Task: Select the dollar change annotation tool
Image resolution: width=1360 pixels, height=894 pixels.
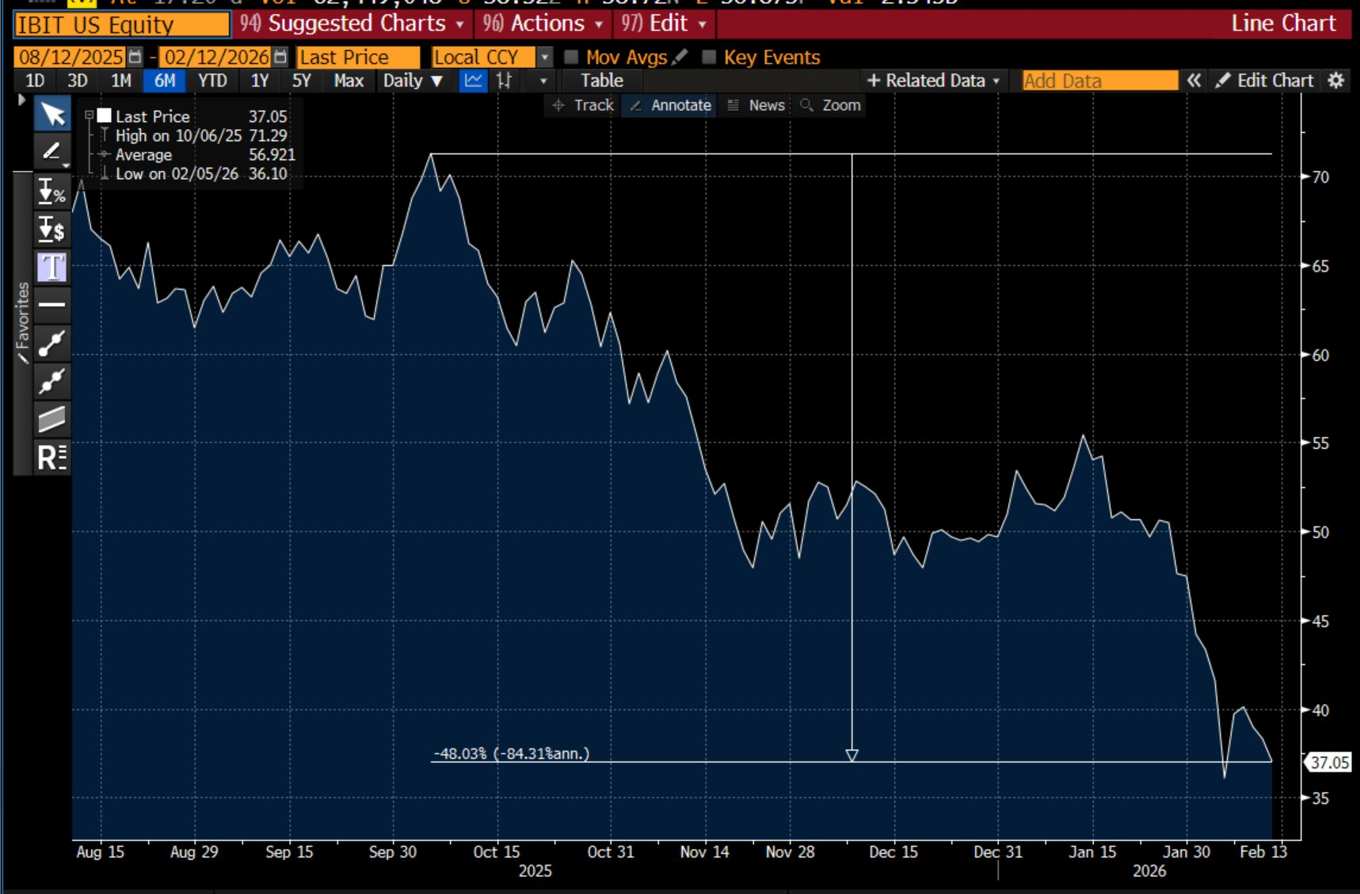Action: click(52, 230)
